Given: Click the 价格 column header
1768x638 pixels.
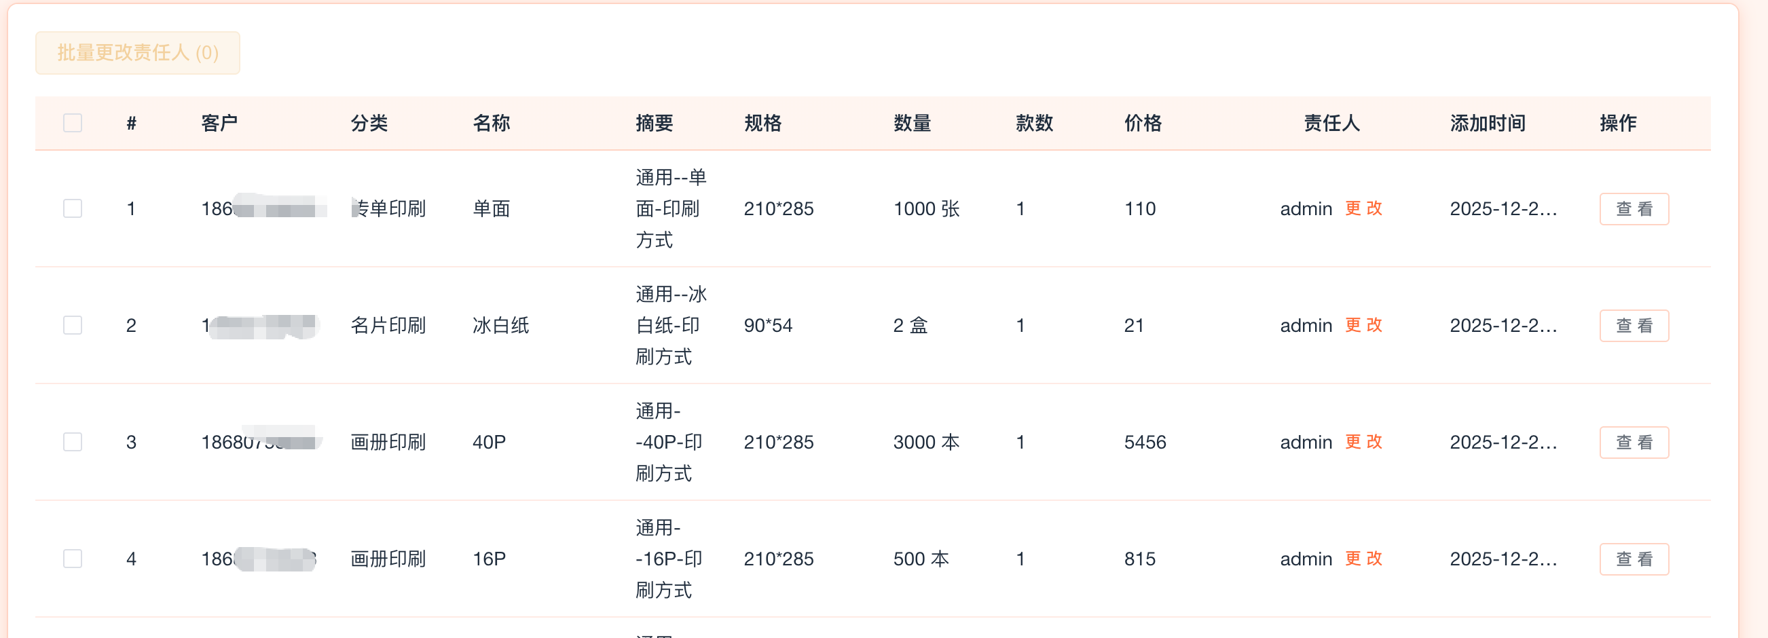Looking at the screenshot, I should (1143, 123).
